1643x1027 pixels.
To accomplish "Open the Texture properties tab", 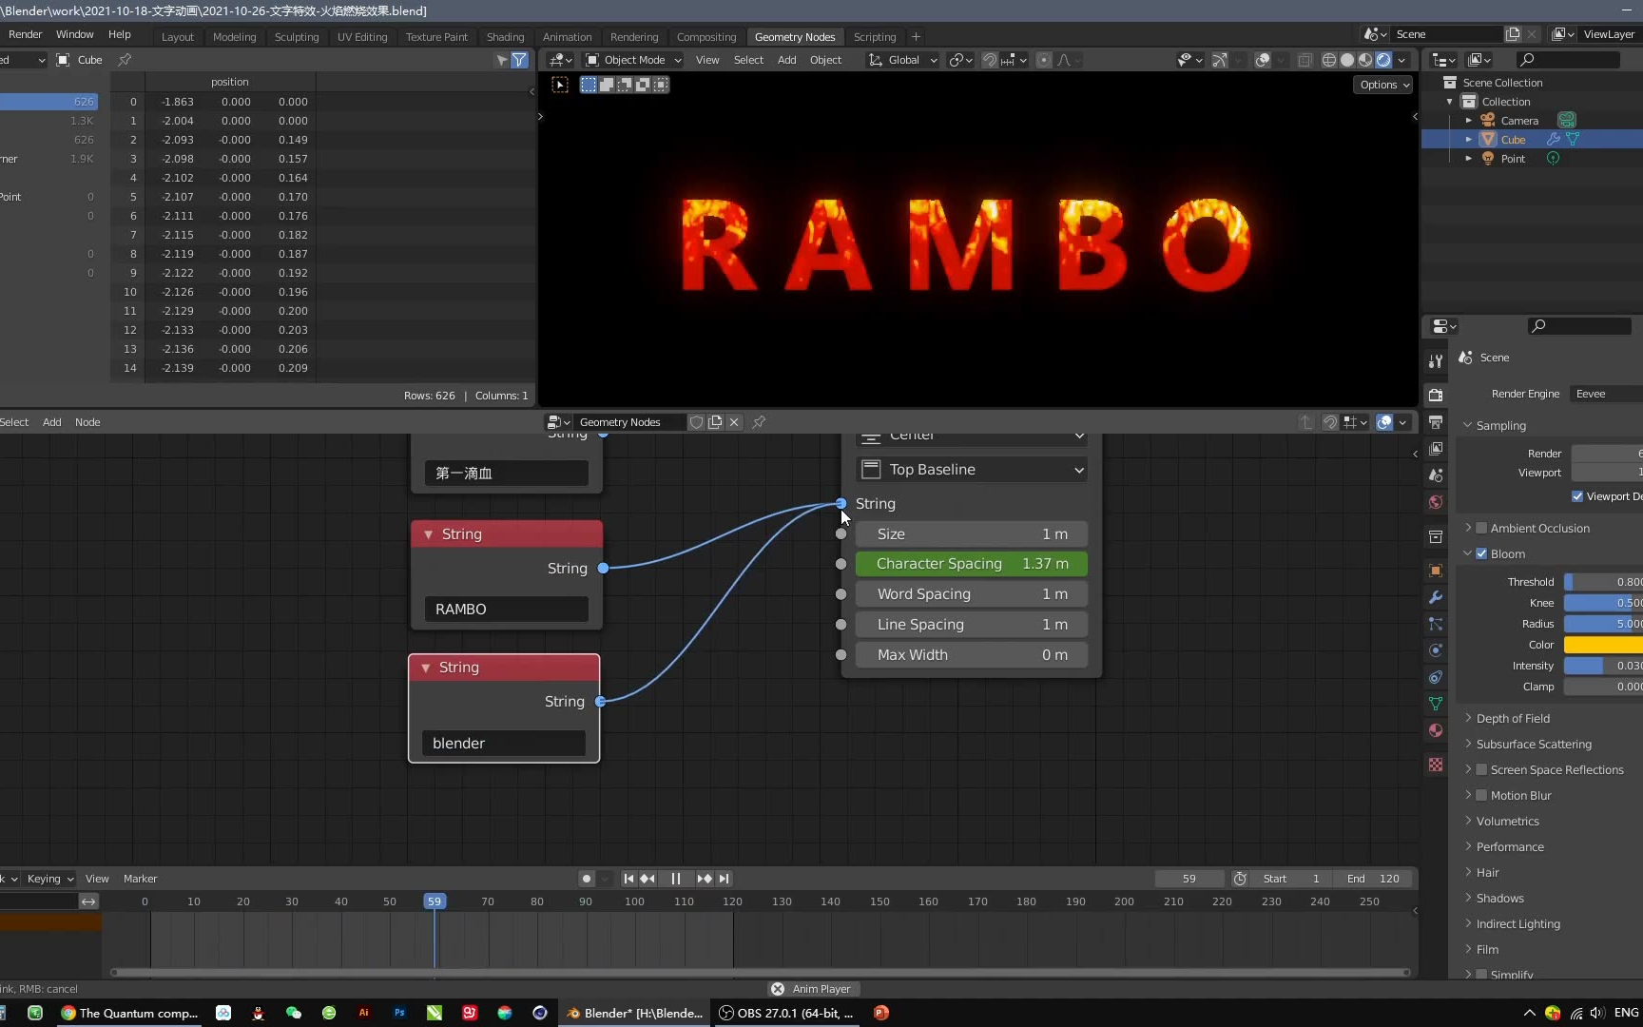I will click(1436, 765).
